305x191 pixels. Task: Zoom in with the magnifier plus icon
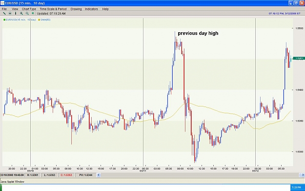(x=21, y=14)
